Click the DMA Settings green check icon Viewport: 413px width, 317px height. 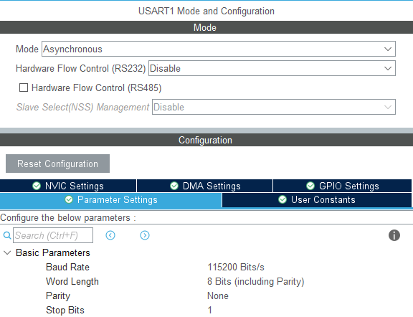coord(174,186)
